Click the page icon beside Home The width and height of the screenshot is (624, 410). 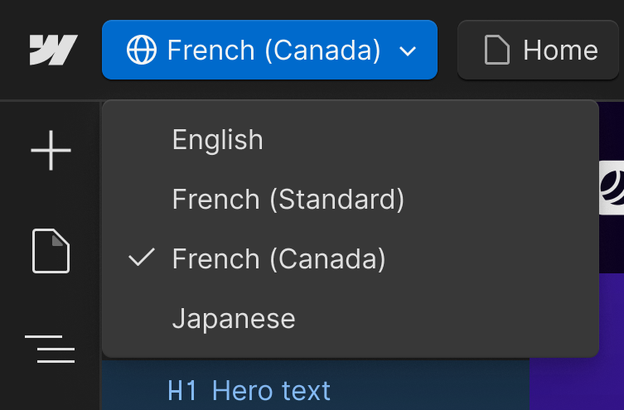click(x=496, y=51)
